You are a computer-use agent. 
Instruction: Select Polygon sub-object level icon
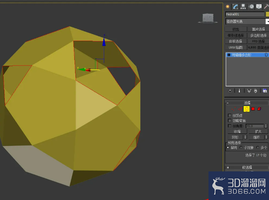coord(253,109)
